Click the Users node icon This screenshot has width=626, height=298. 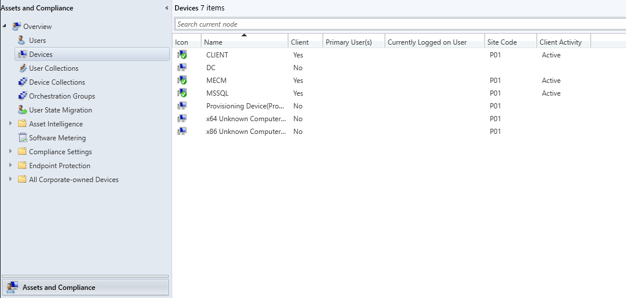(22, 41)
